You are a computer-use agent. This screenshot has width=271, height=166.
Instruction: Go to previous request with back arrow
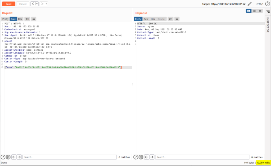pos(33,4)
